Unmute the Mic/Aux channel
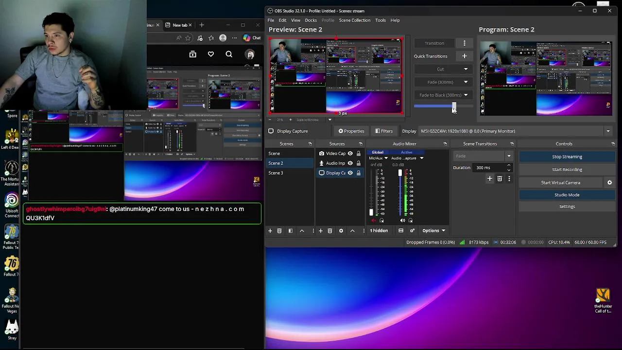622x350 pixels. tap(373, 221)
